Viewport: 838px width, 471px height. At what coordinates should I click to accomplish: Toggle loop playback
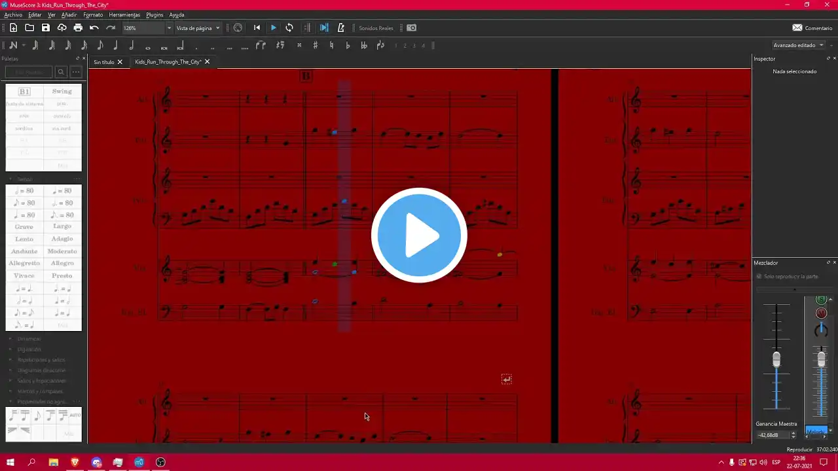coord(289,27)
